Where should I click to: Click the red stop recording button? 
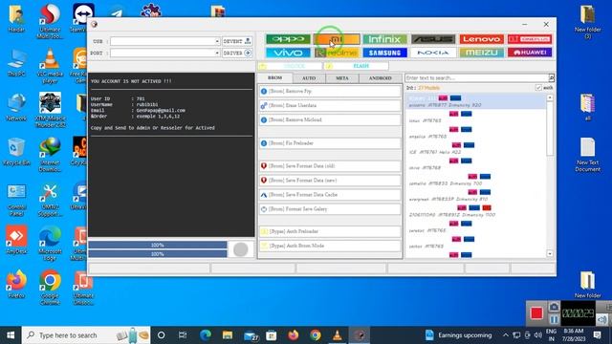[x=536, y=313]
